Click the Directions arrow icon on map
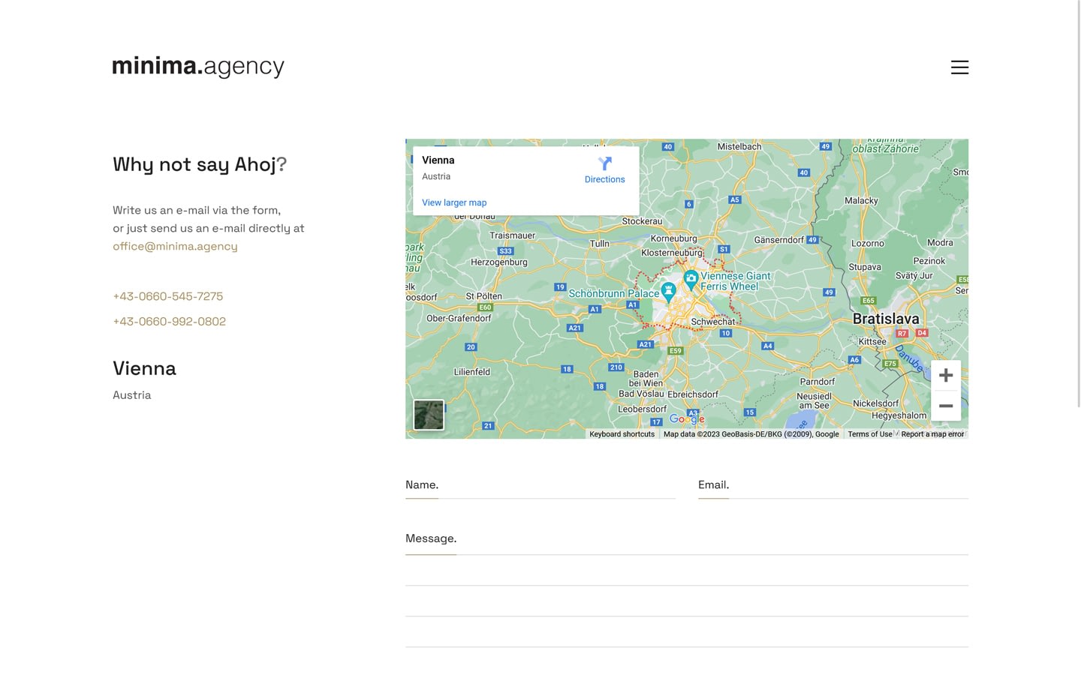Viewport: 1081px width, 675px height. pos(604,163)
